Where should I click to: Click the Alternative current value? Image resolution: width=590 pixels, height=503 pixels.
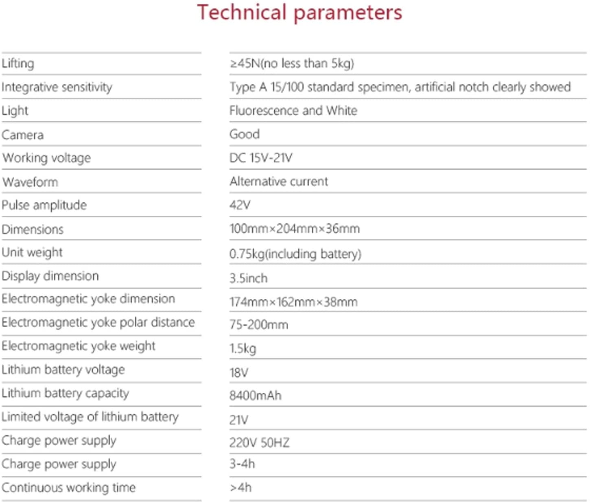pos(279,181)
